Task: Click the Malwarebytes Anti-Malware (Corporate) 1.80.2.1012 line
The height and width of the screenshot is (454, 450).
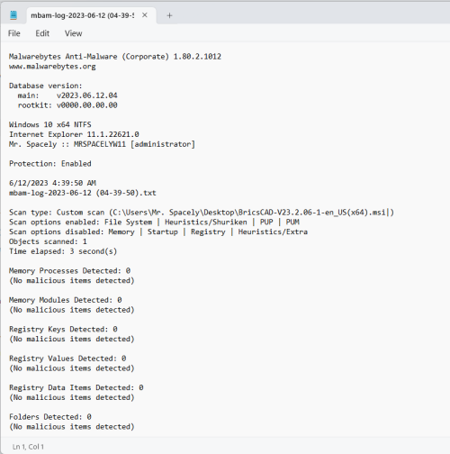Action: pos(115,57)
